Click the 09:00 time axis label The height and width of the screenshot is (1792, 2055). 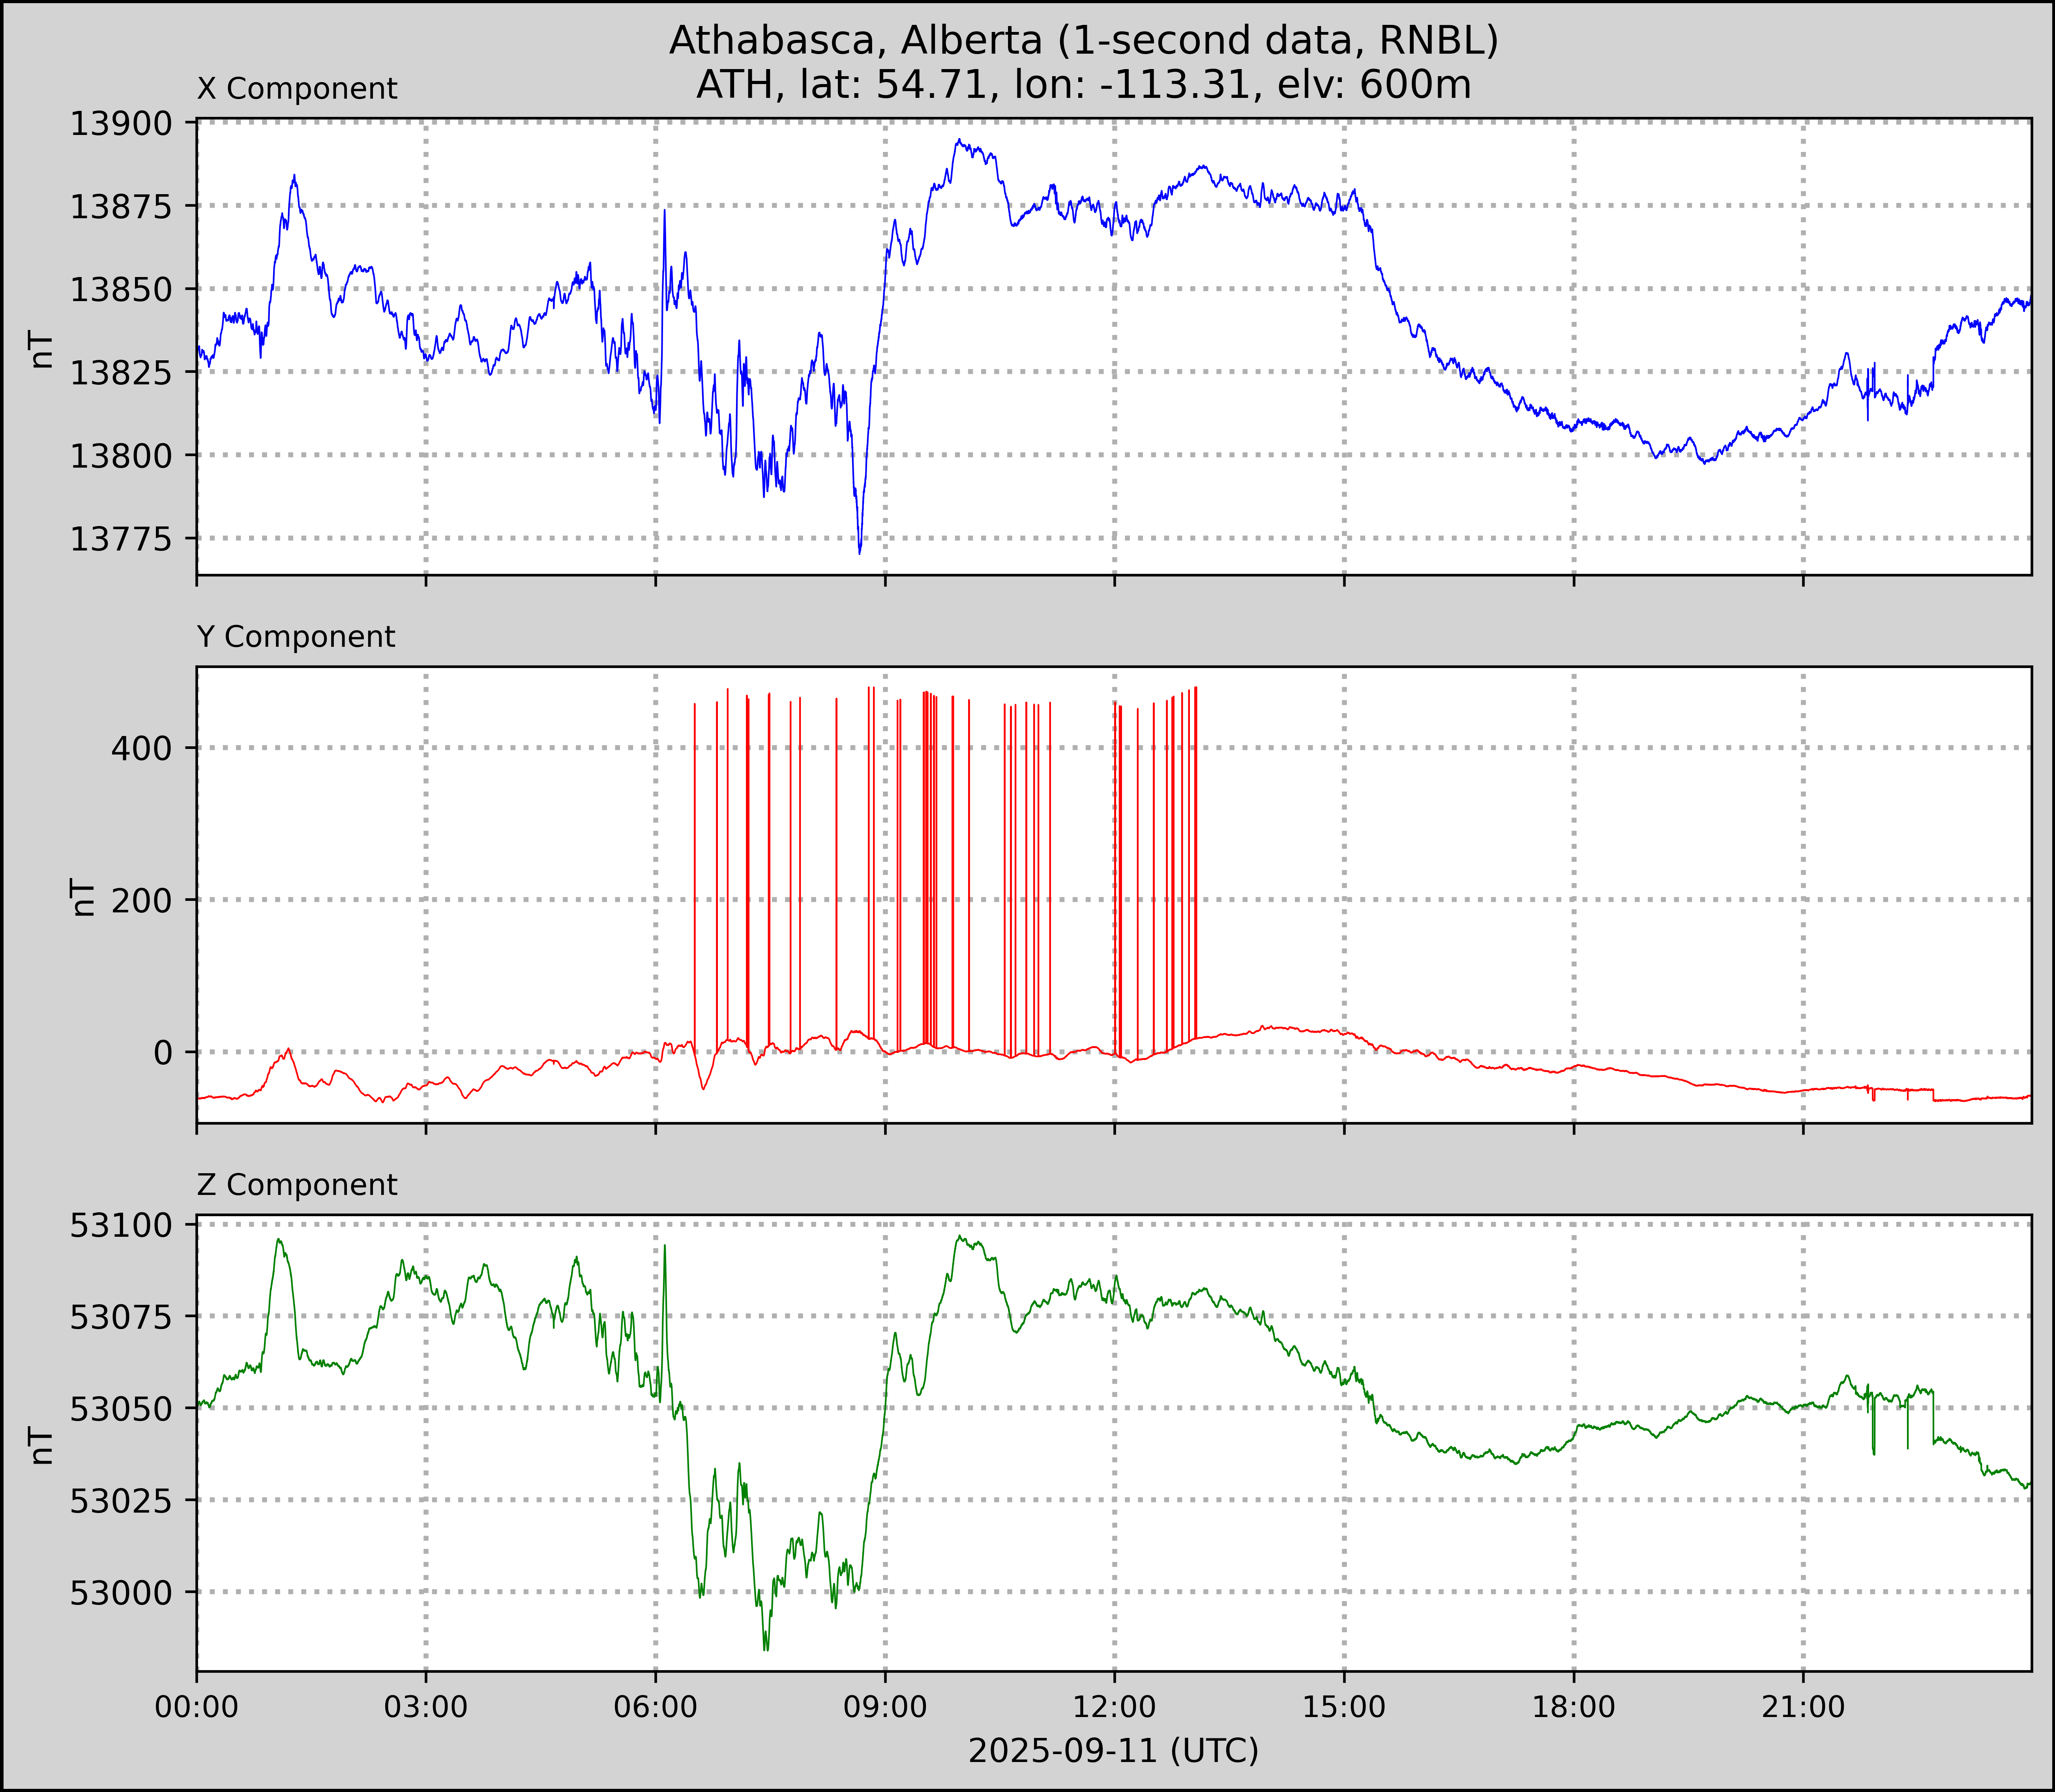tap(885, 1707)
